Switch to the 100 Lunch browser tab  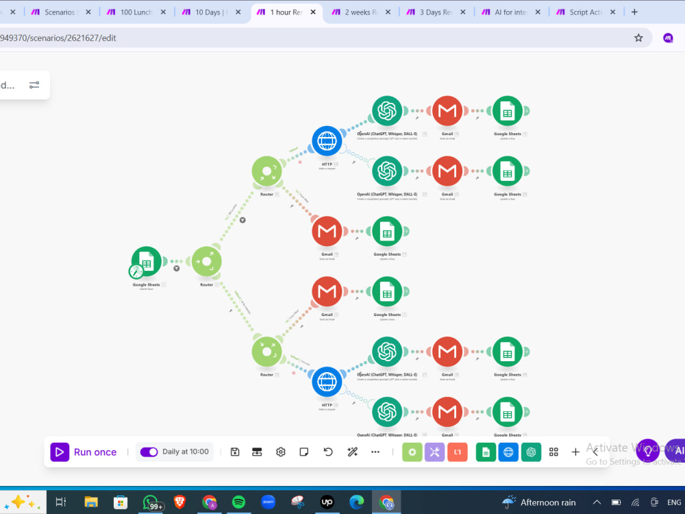(x=136, y=12)
